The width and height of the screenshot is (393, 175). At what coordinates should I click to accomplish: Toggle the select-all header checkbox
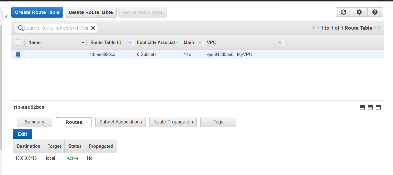click(18, 42)
